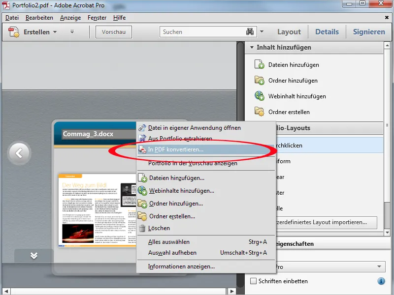This screenshot has height=295, width=394.
Task: Select Dateien hinzufügen in the side panel
Action: 294,65
